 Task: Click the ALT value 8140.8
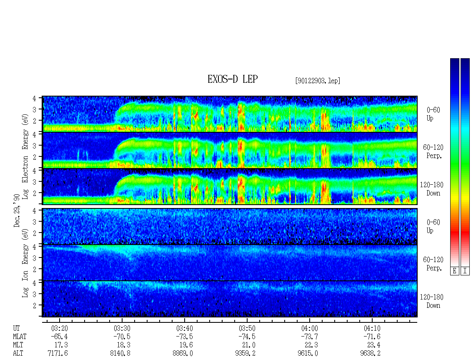point(120,354)
